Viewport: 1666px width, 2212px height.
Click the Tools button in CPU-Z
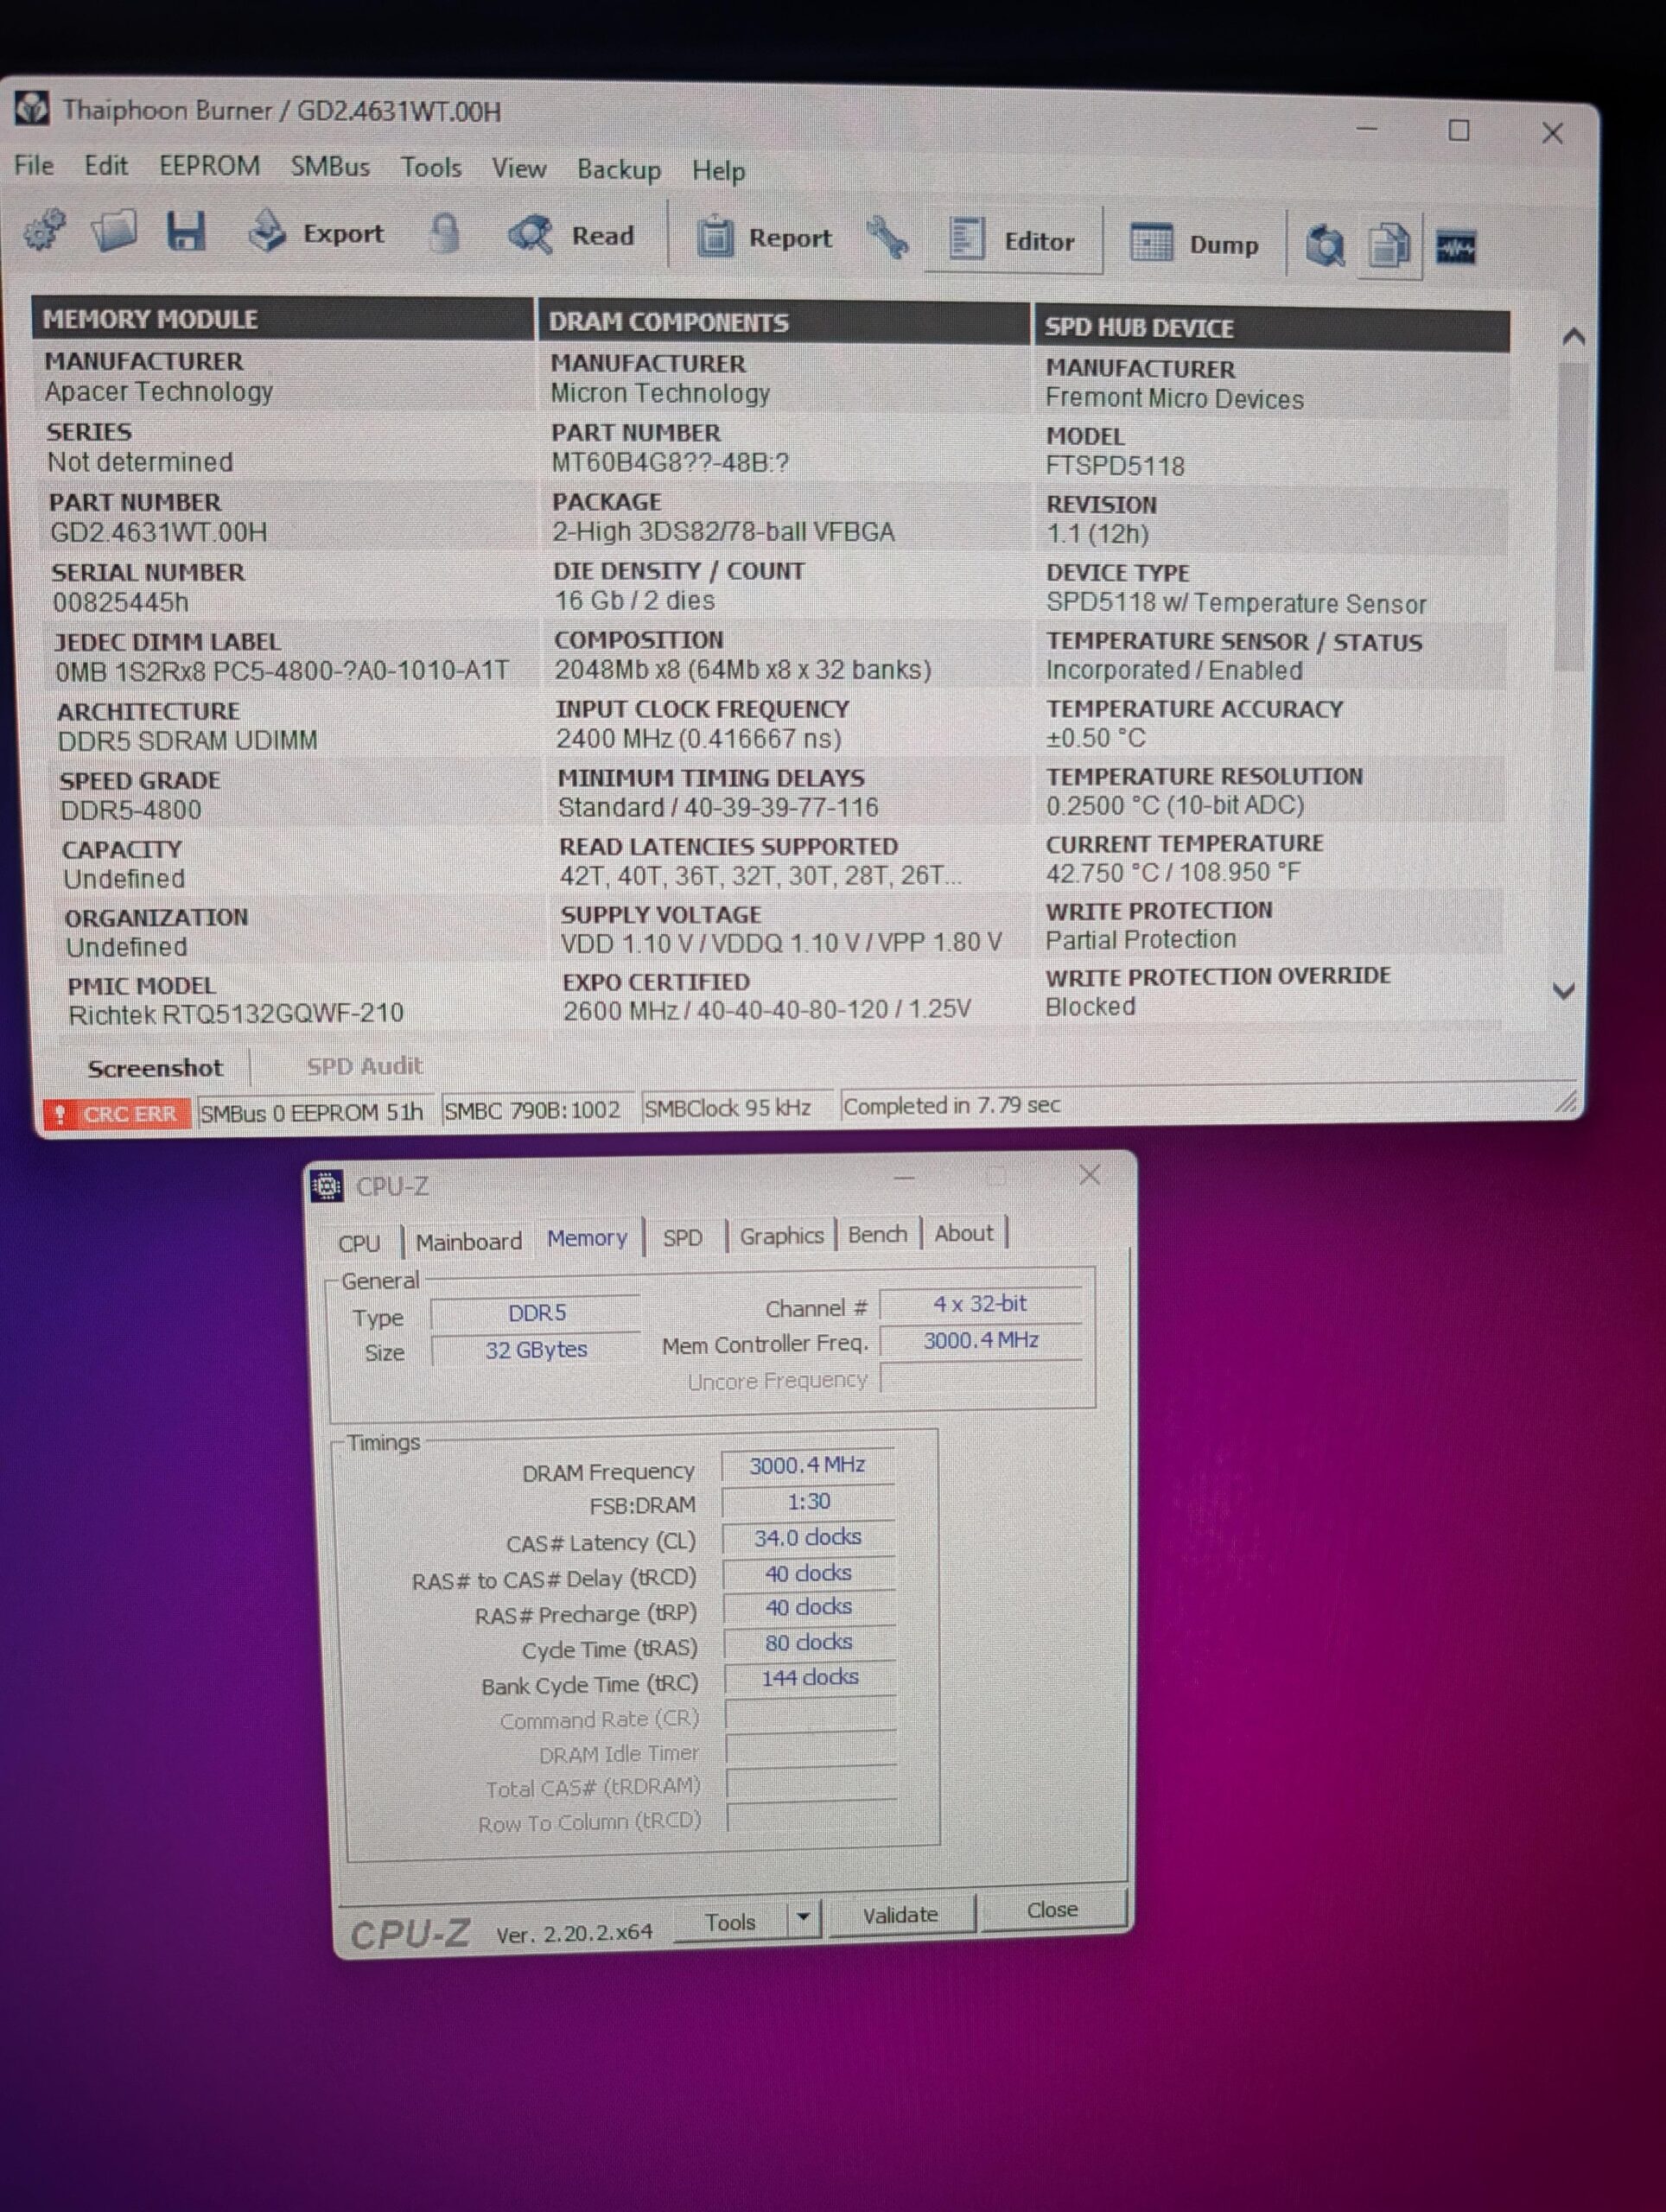730,1922
